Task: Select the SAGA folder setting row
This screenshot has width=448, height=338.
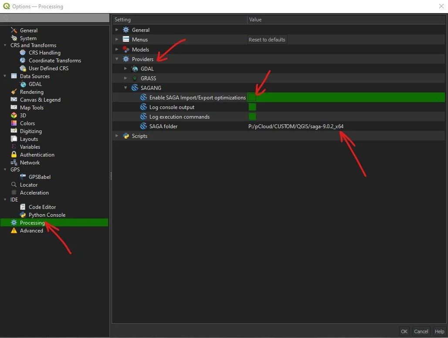Action: pyautogui.click(x=278, y=126)
